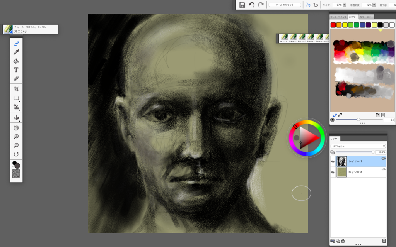
Task: Select the レイヤー panel tab
Action: pos(335,139)
